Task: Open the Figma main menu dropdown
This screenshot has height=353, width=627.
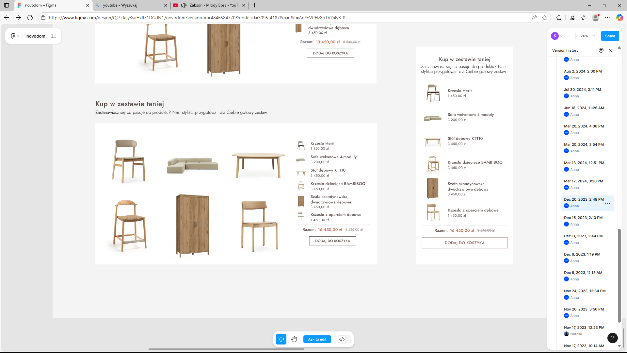Action: (x=15, y=36)
